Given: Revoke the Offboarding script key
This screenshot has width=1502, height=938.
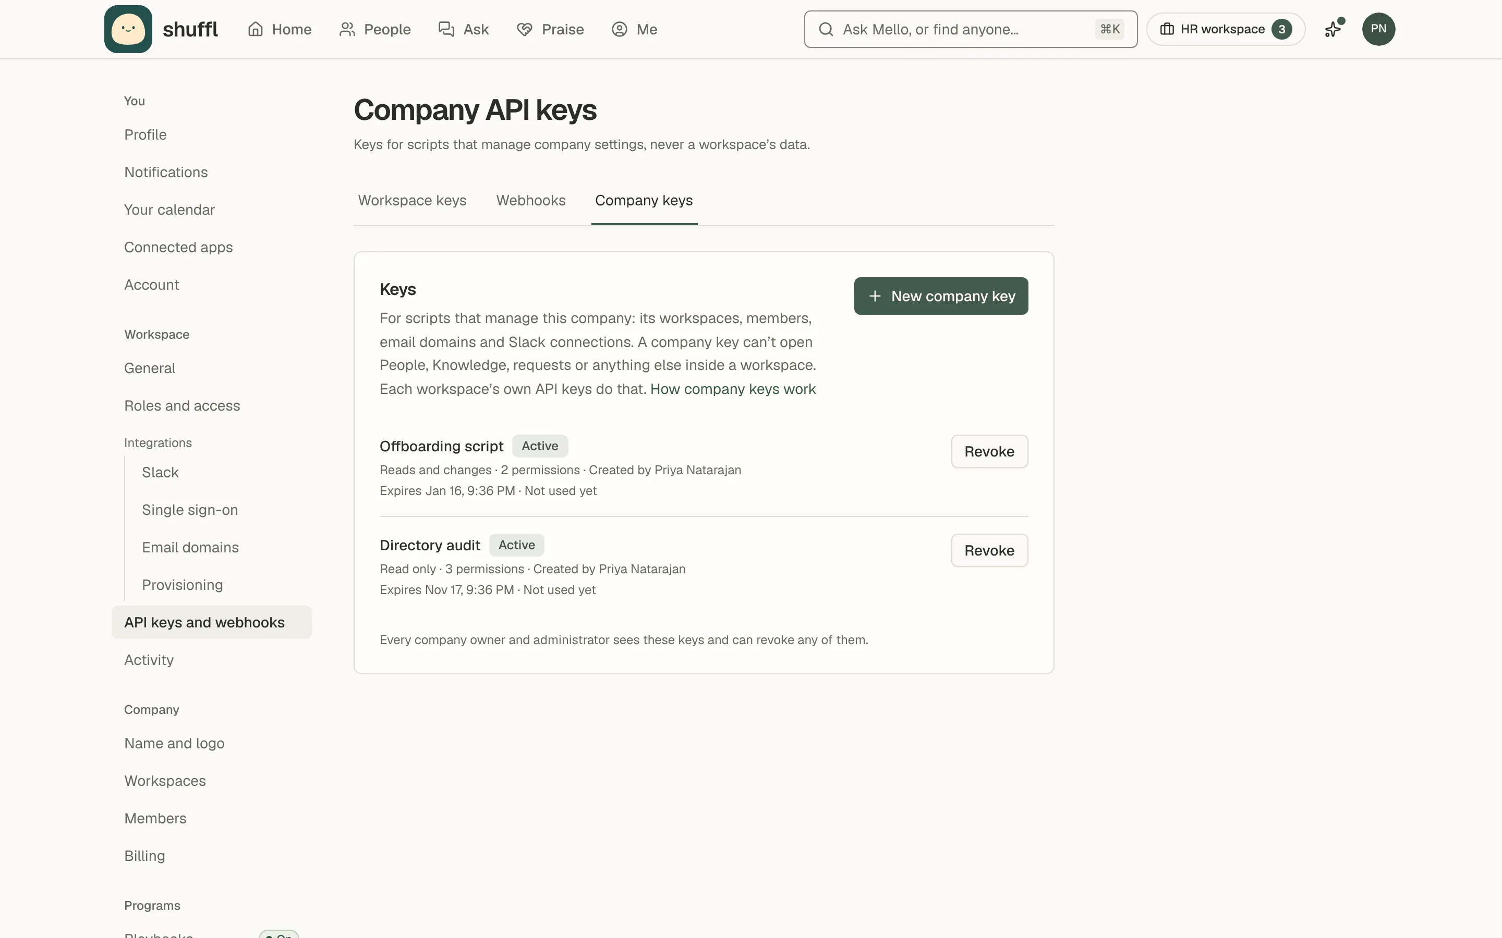Looking at the screenshot, I should (989, 452).
